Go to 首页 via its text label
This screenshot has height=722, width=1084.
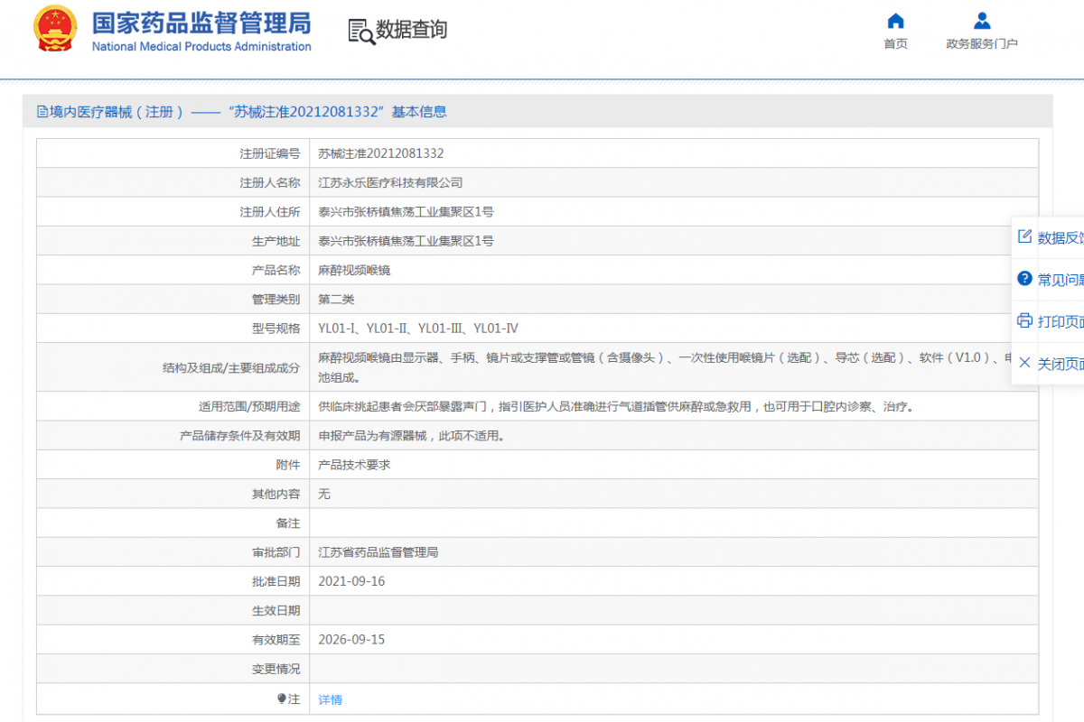coord(895,44)
